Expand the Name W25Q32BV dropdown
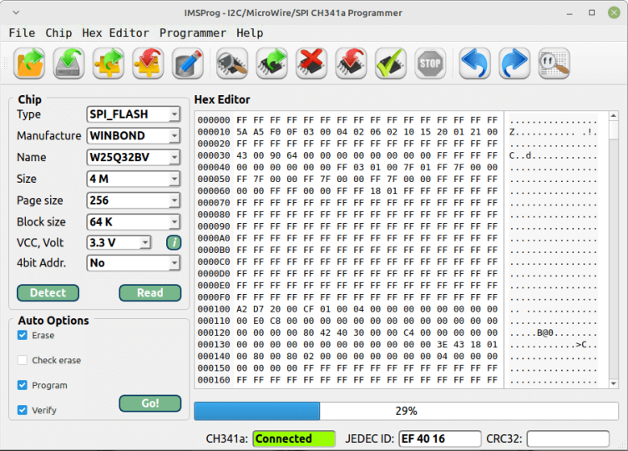The width and height of the screenshot is (628, 451). pos(134,157)
